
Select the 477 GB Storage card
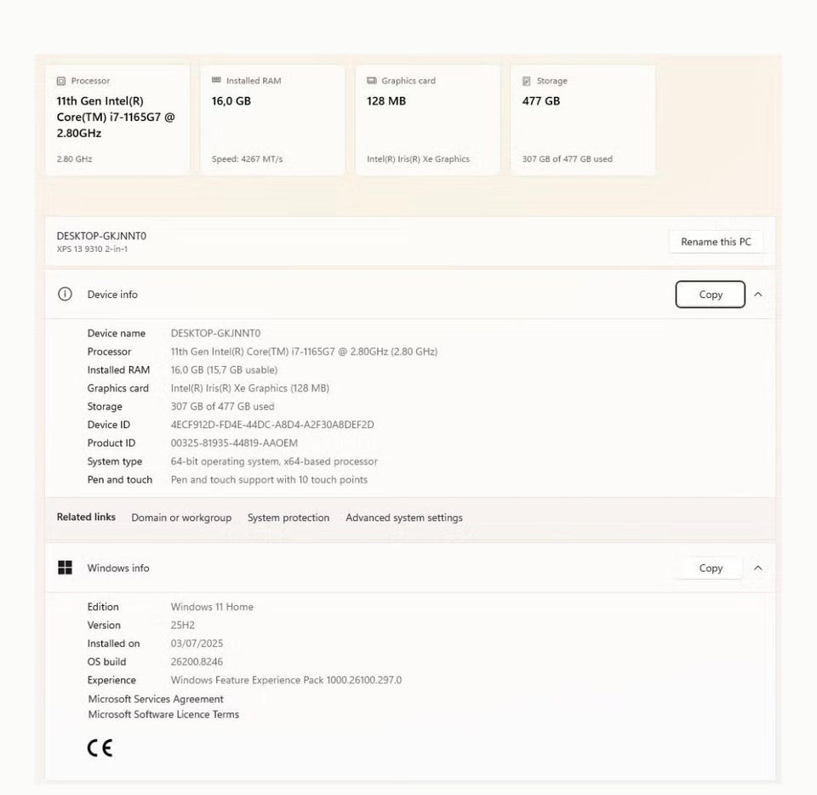pos(582,120)
